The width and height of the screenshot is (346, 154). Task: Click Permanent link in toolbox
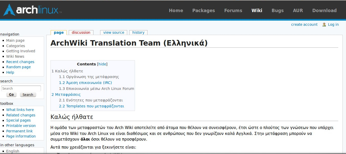19,131
